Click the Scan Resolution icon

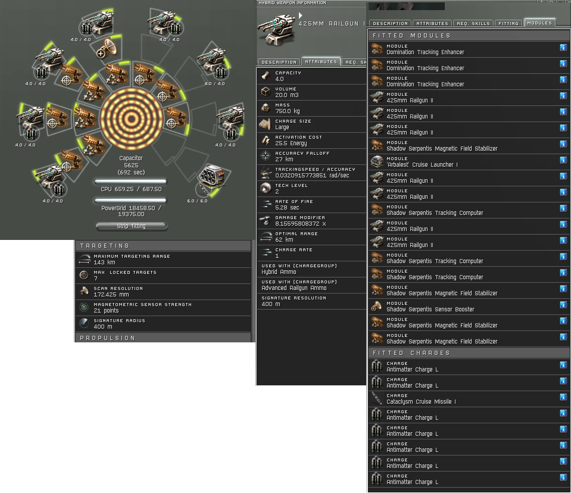[x=84, y=291]
